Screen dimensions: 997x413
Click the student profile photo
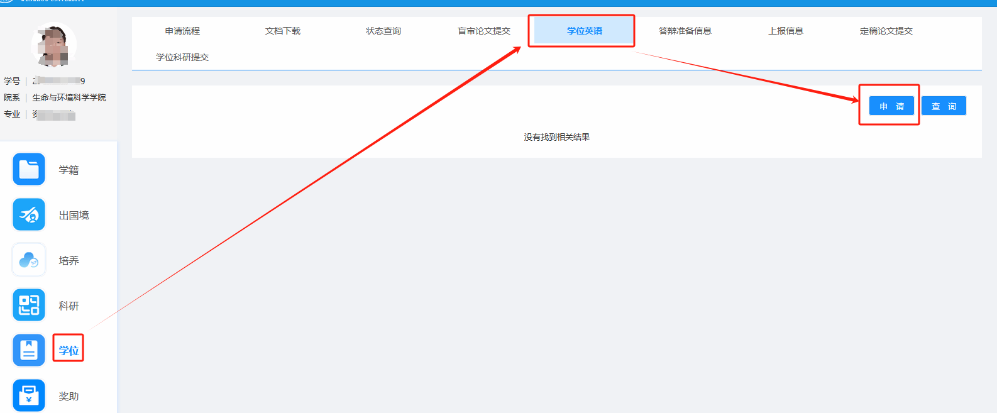[53, 45]
